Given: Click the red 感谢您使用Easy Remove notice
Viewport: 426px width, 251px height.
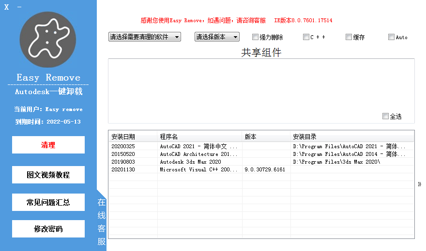Looking at the screenshot, I should [203, 21].
